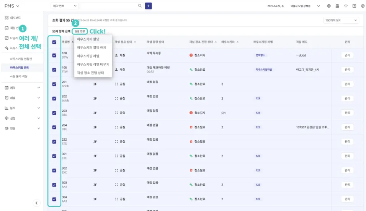The height and width of the screenshot is (211, 366).
Task: Select 하우스키퍼 할당 from the bulk menu
Action: 88,39
